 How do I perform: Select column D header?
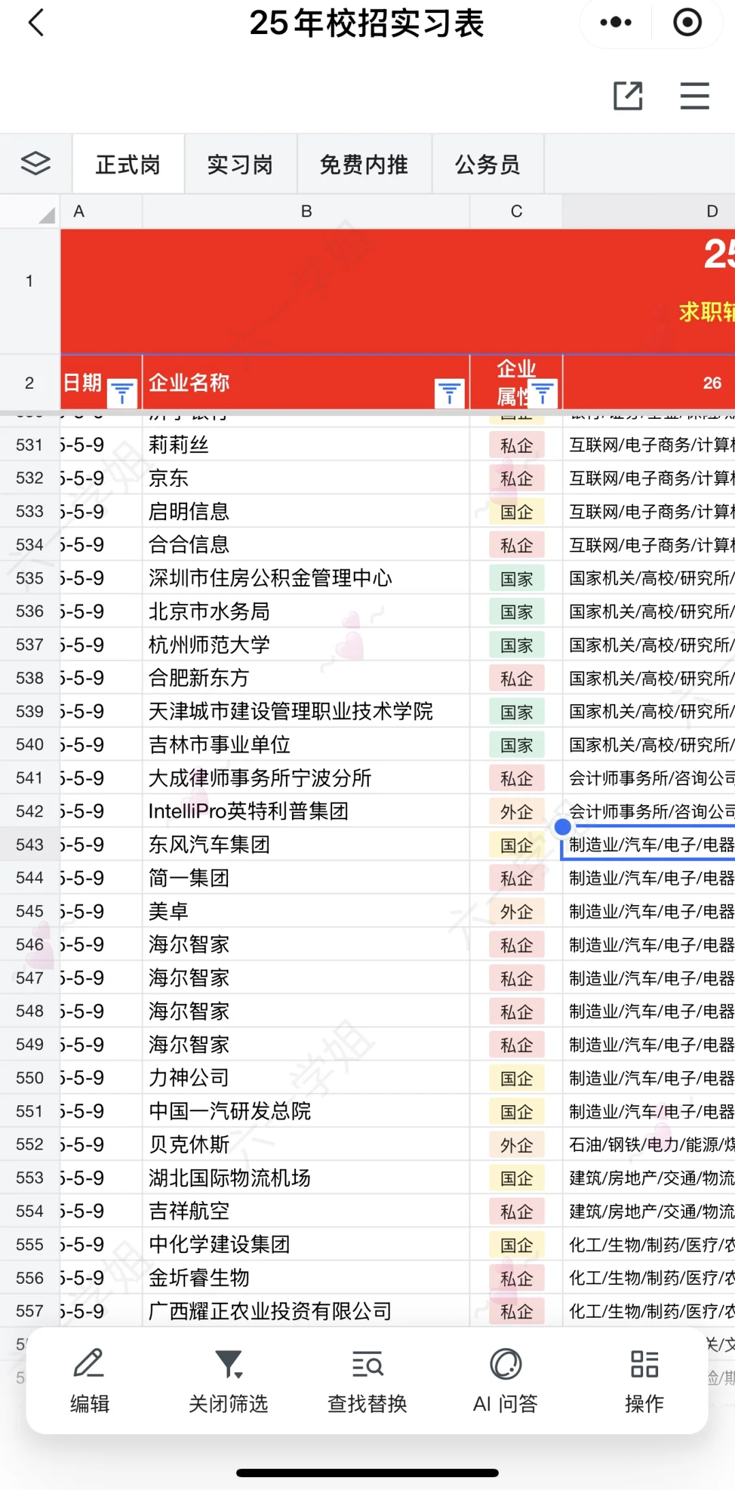[x=649, y=211]
